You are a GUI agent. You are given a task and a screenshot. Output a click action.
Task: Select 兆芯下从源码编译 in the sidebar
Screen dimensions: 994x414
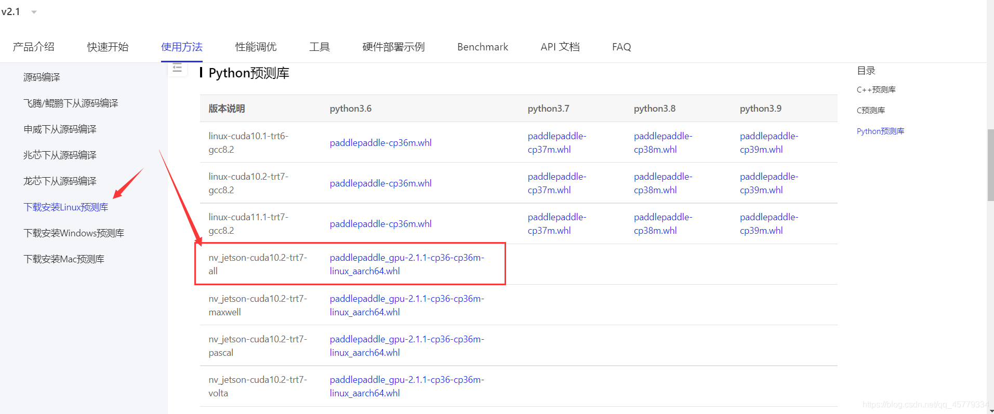point(60,155)
